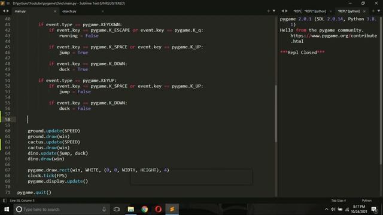Click the Windows search box
Screen dimensions: 383x215
click(x=62, y=209)
